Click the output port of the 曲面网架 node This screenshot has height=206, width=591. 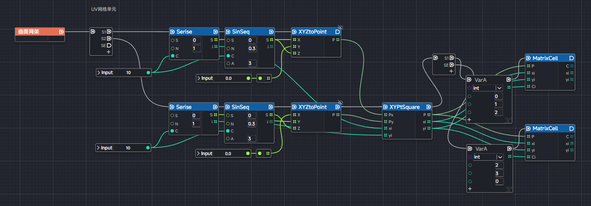[61, 32]
